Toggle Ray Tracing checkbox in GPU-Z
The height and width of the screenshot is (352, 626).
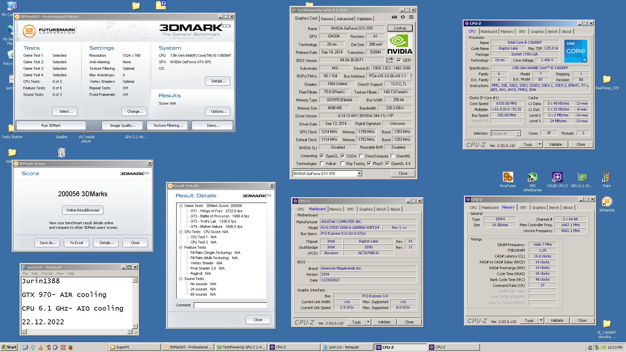[342, 163]
